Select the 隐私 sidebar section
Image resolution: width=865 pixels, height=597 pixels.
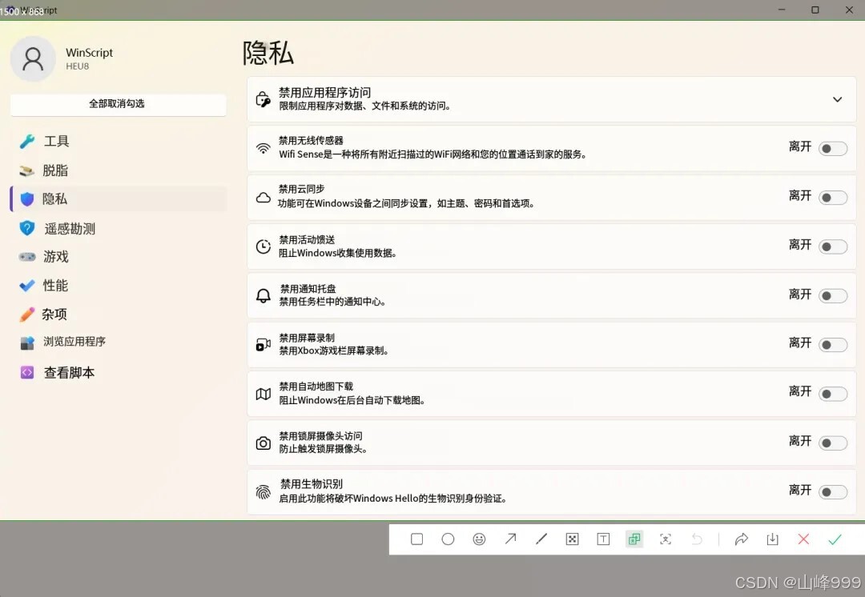coord(118,199)
